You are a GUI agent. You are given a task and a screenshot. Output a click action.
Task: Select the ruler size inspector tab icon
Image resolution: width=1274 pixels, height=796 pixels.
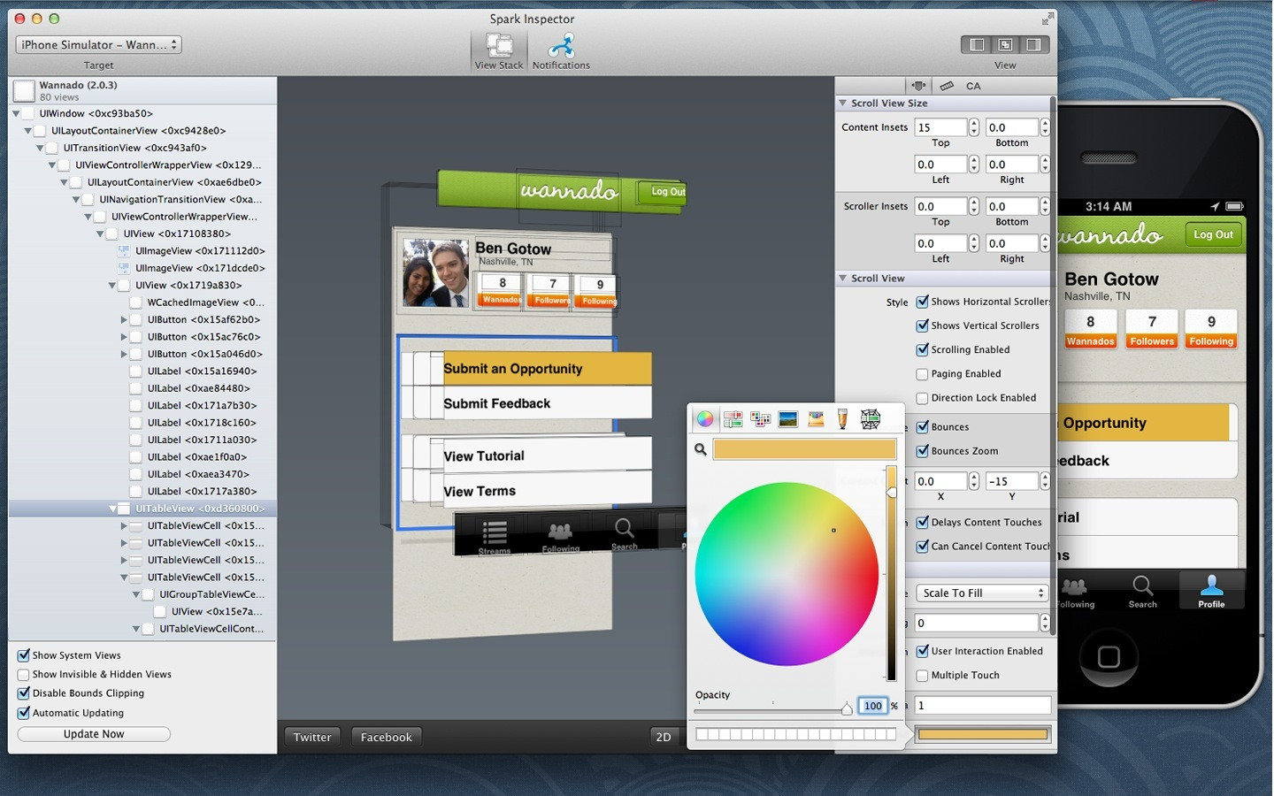click(947, 86)
